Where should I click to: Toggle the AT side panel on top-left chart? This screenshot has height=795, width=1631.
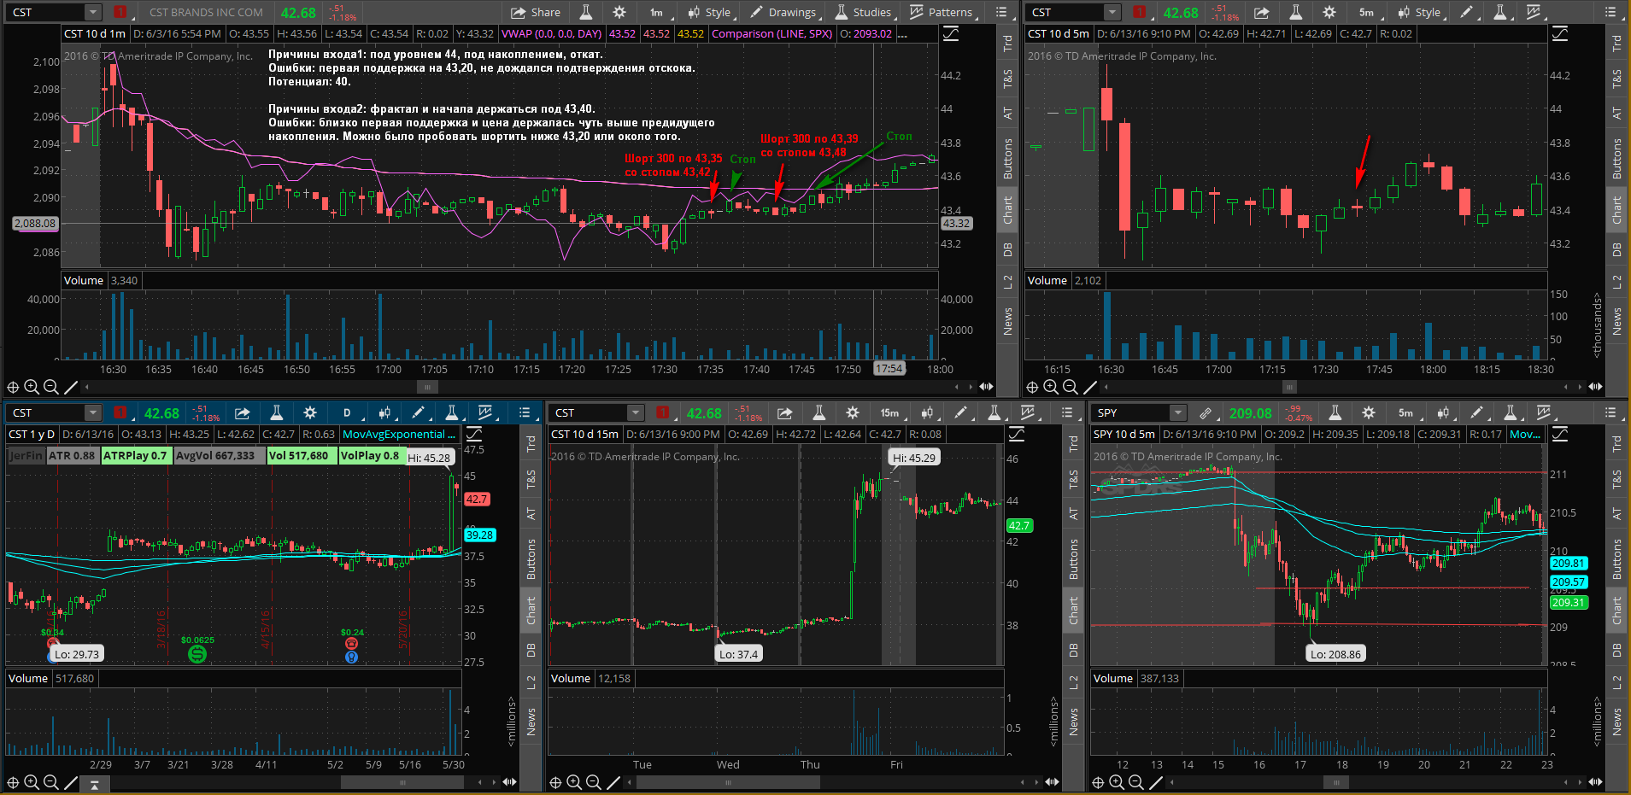click(1007, 114)
